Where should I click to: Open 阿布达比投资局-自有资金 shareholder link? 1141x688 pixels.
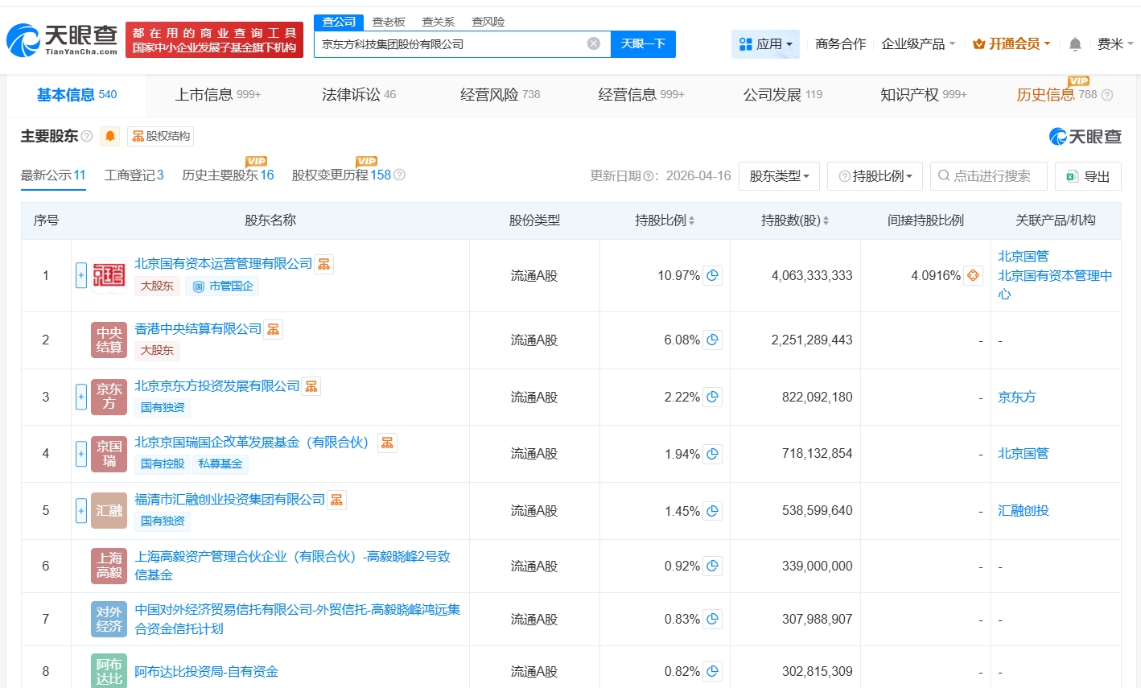coord(206,671)
